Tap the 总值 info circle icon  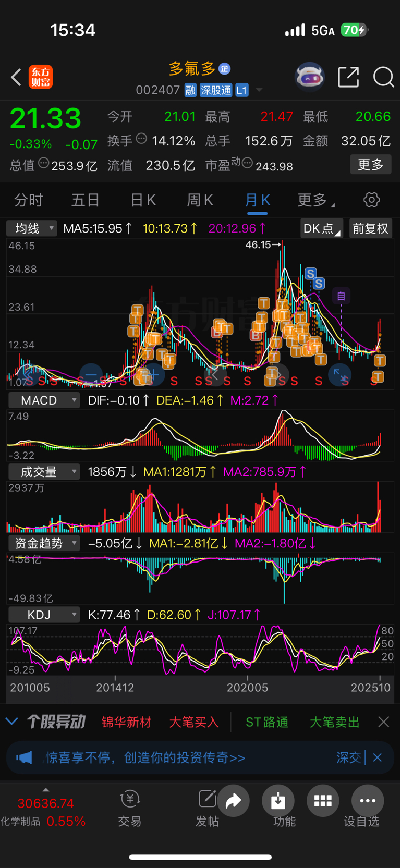coord(44,163)
